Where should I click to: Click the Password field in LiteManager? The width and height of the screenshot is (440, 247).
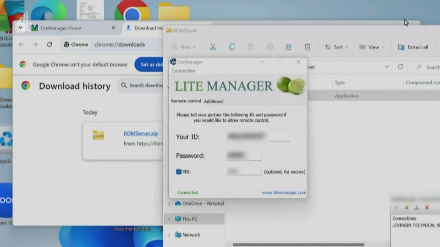tap(244, 155)
